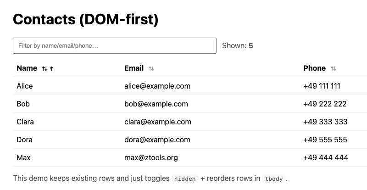The width and height of the screenshot is (367, 190).
Task: Sort by the Phone header label
Action: [x=314, y=68]
